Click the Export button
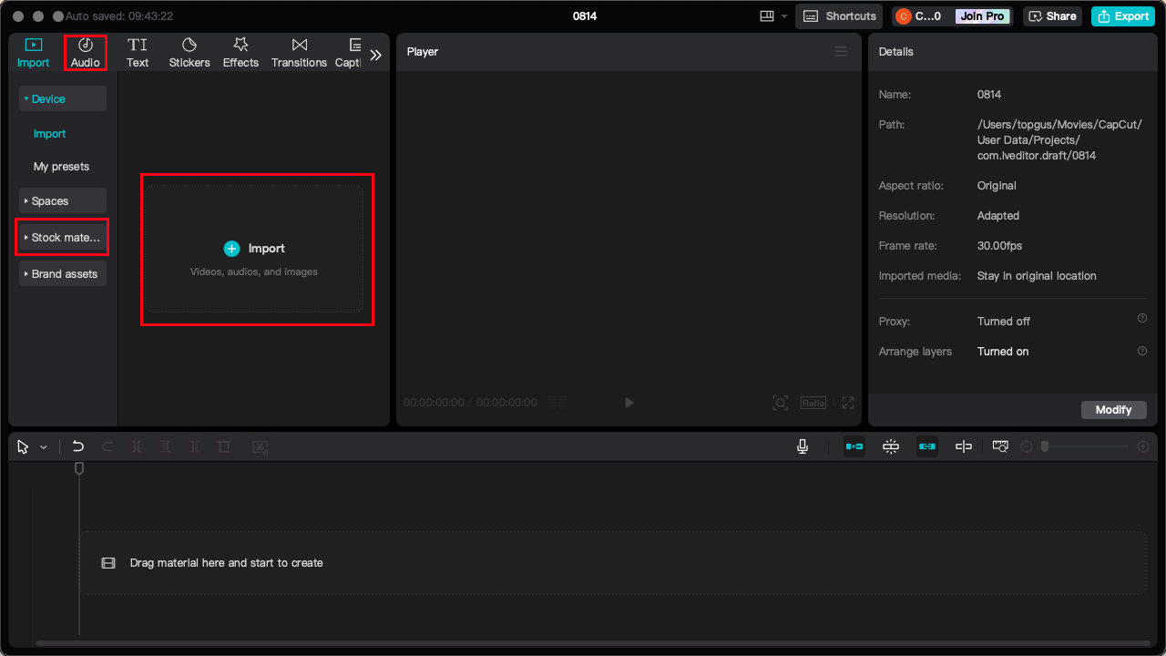Viewport: 1166px width, 656px height. coord(1122,15)
